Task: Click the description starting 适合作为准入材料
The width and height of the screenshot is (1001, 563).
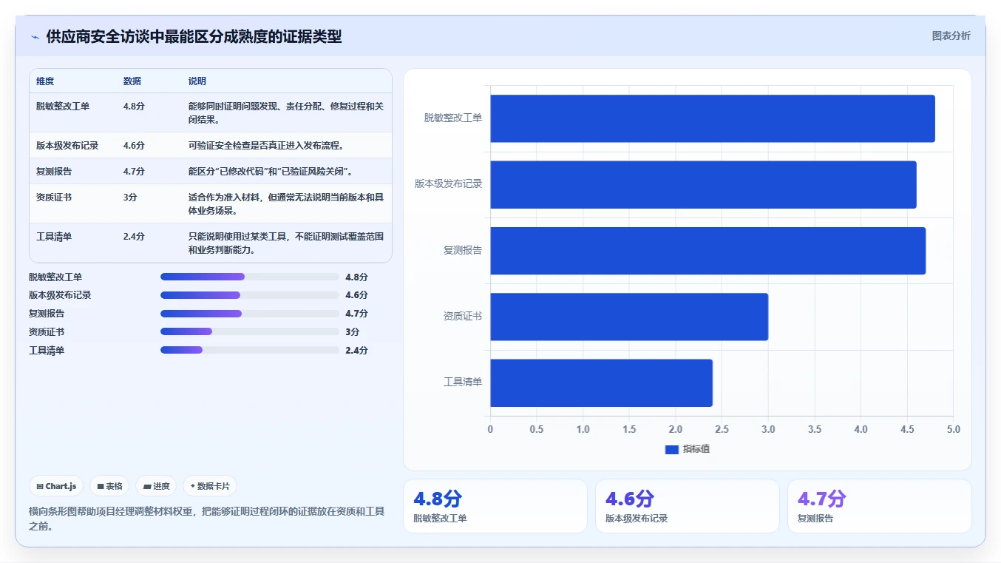Action: point(286,204)
